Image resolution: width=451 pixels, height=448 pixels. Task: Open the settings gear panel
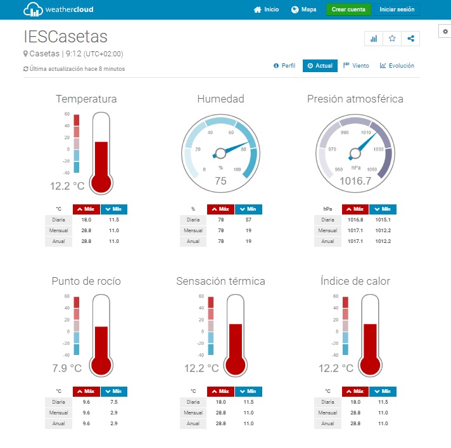point(445,32)
